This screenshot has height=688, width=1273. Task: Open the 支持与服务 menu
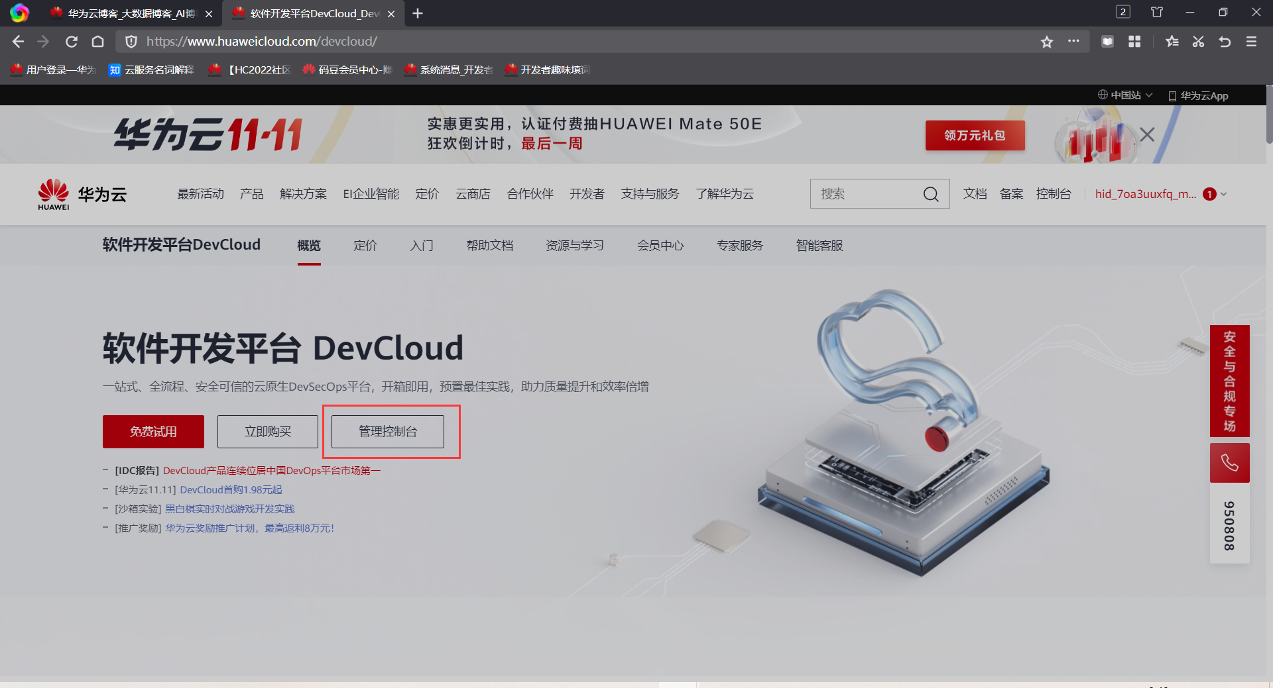click(650, 194)
